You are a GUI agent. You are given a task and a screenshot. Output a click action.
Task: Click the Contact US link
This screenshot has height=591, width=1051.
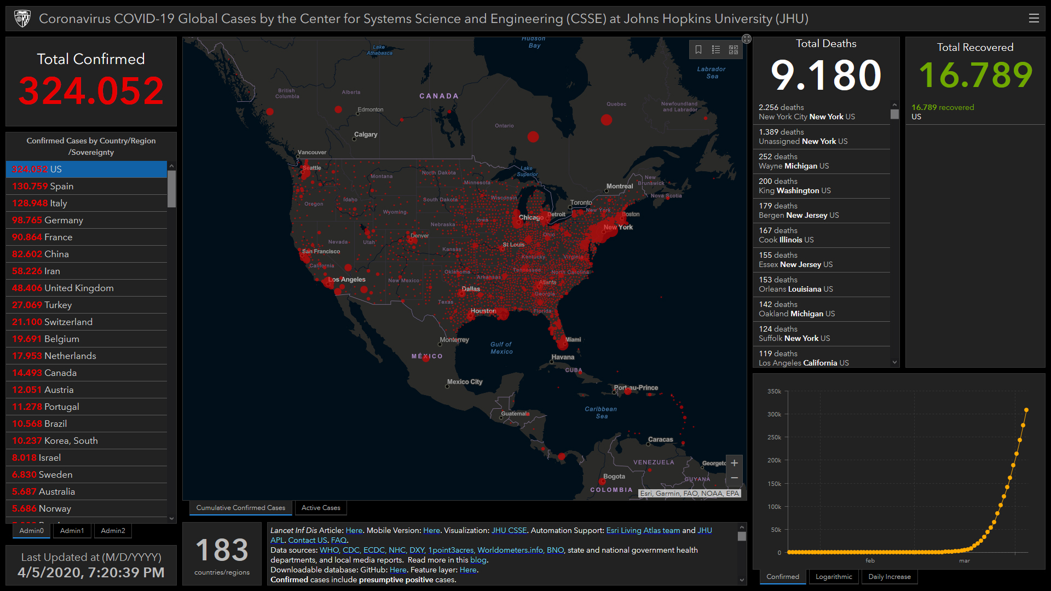click(308, 540)
